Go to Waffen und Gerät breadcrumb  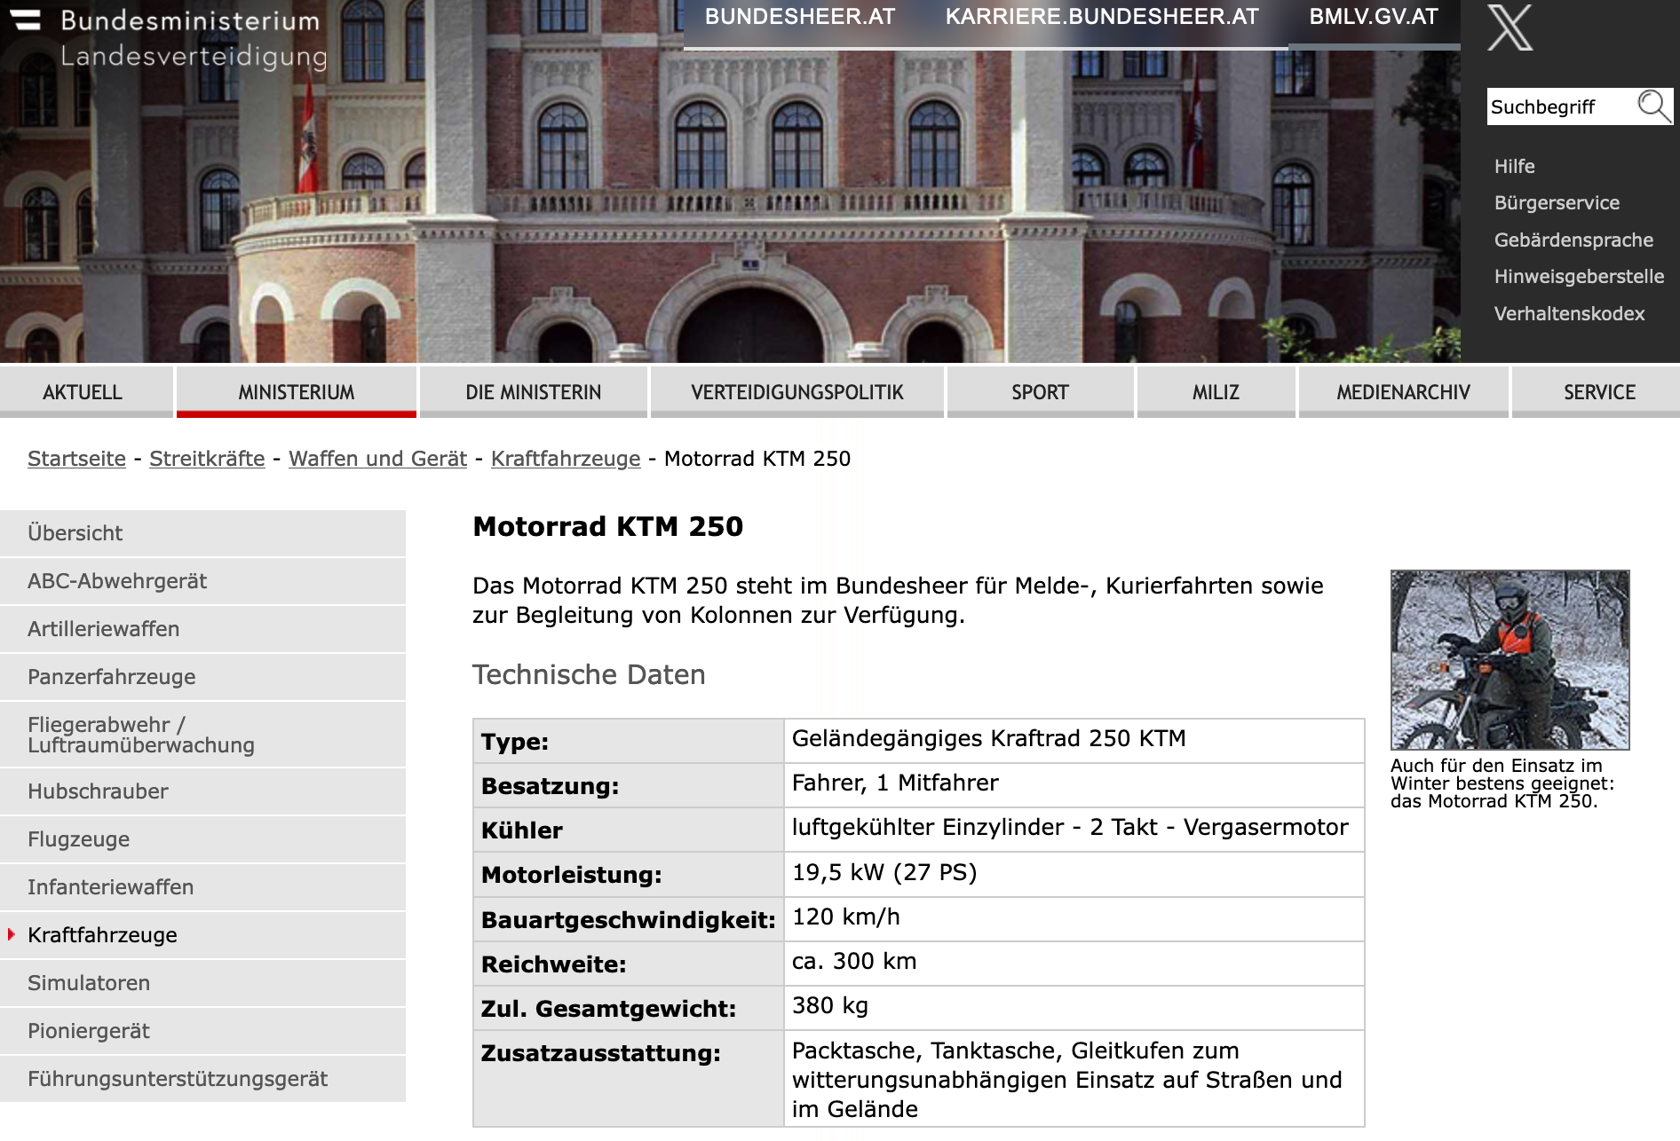point(377,459)
